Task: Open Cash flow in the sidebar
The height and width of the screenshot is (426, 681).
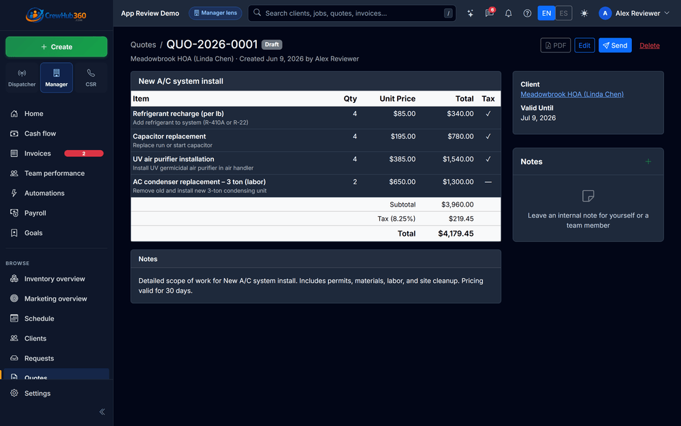Action: [x=57, y=134]
